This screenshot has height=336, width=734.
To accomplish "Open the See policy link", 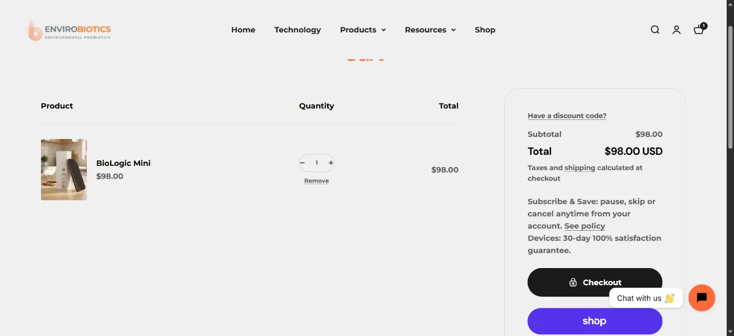I will [x=585, y=226].
